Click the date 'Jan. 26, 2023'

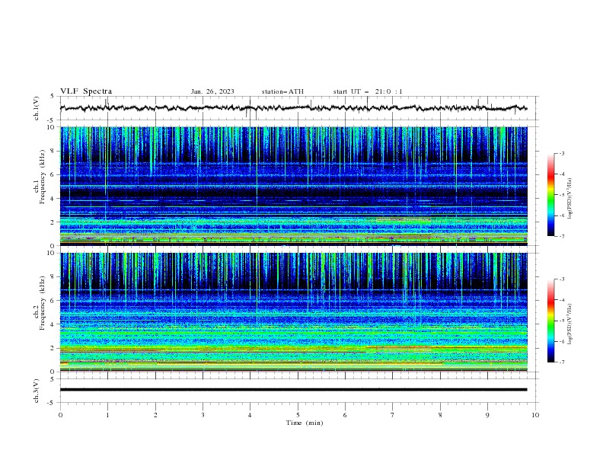pos(212,91)
